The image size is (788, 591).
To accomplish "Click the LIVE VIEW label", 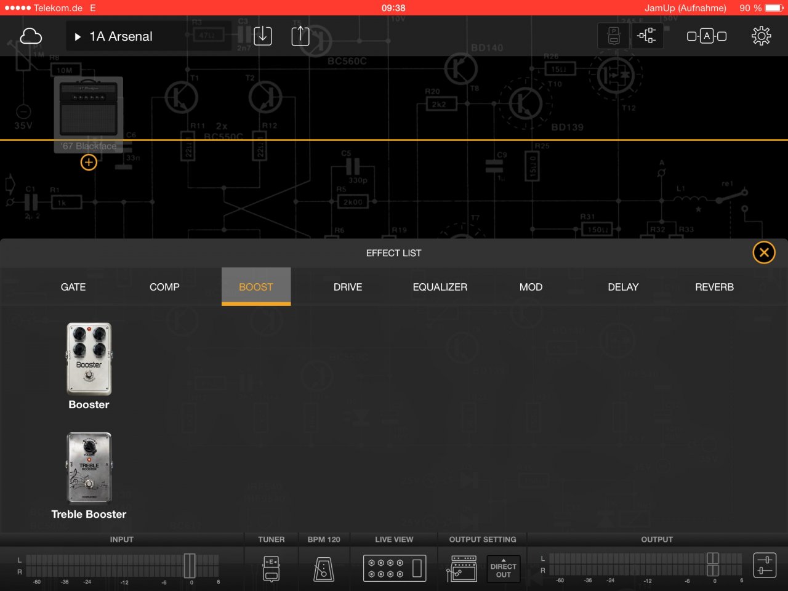I will 394,539.
